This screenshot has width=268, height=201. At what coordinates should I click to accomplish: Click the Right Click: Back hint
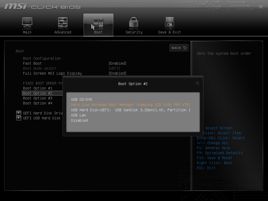214,163
